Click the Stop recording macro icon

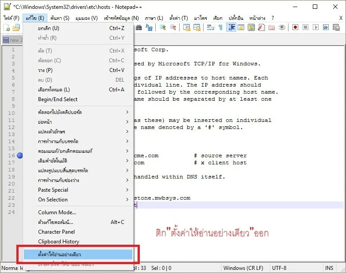(x=305, y=27)
